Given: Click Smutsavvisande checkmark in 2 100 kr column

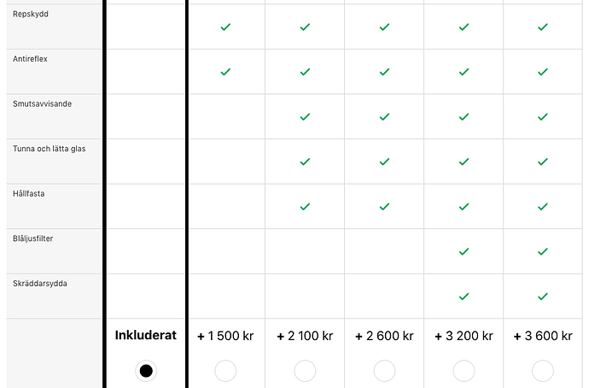Looking at the screenshot, I should (305, 117).
